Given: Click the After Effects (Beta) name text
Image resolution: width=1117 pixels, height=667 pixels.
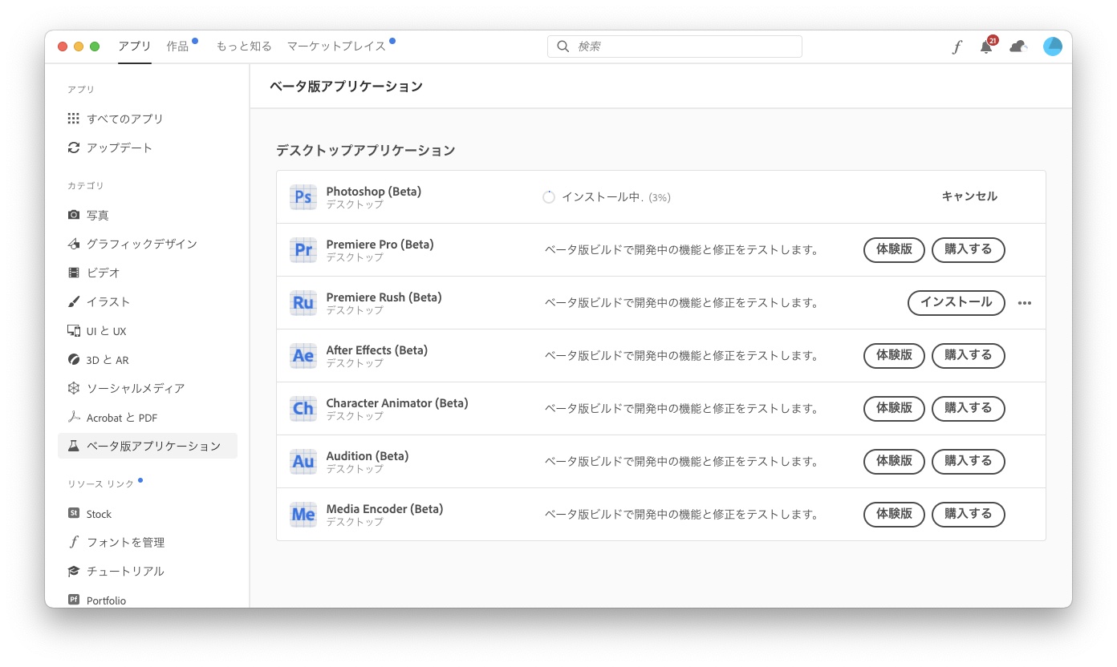Looking at the screenshot, I should 376,350.
